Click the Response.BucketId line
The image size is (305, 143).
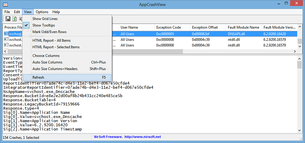pos(63,96)
